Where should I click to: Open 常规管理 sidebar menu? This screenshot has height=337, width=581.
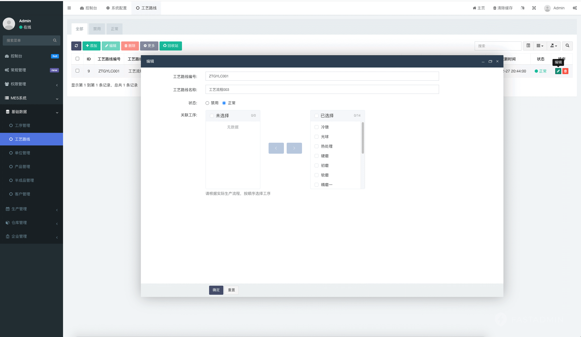[32, 70]
